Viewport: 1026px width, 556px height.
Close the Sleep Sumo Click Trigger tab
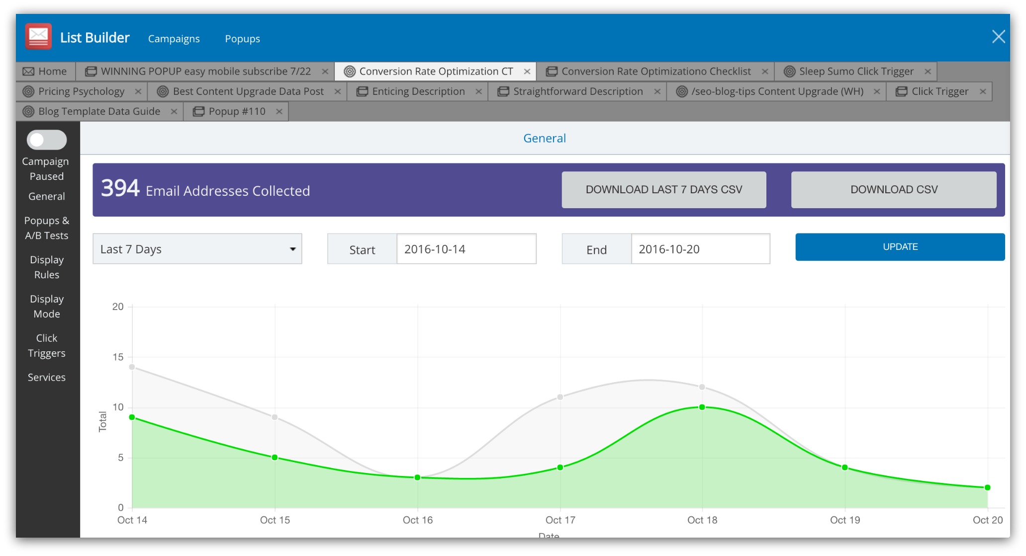click(928, 72)
